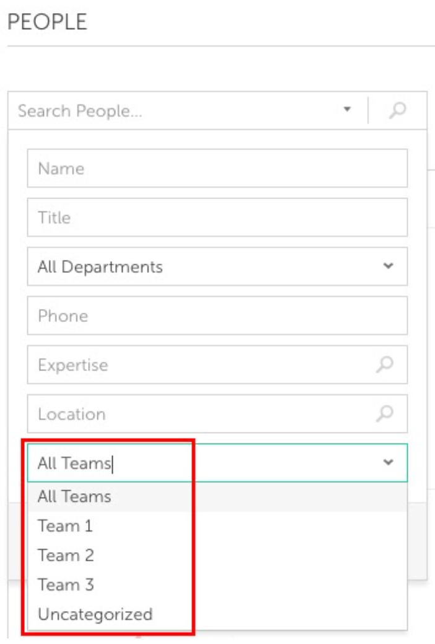This screenshot has height=644, width=435.
Task: Choose Team 2 from the teams list
Action: click(x=217, y=556)
